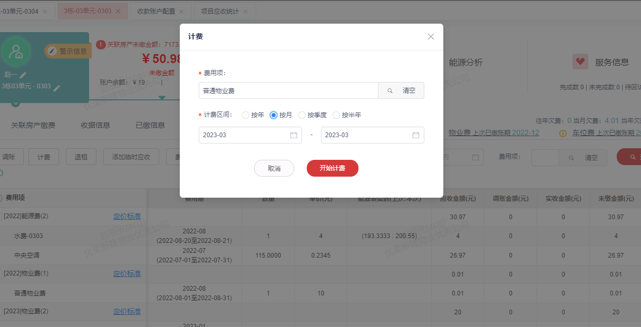
Task: Click edit pencil next to 赵一
Action: pyautogui.click(x=23, y=75)
